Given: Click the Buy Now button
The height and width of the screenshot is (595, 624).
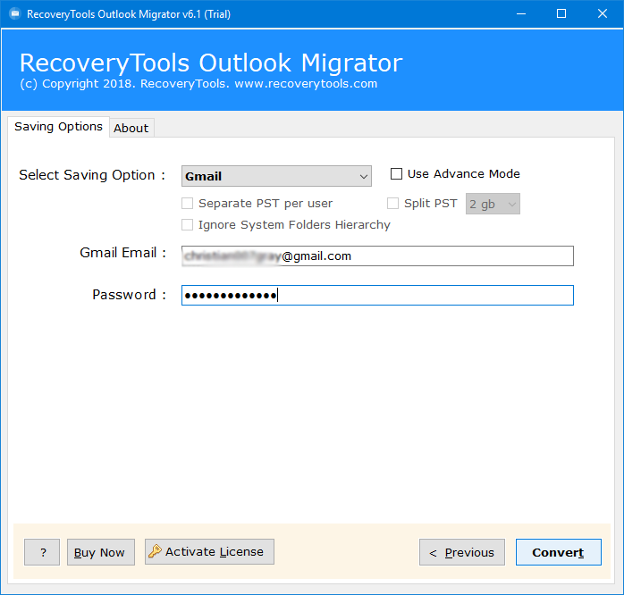Looking at the screenshot, I should pyautogui.click(x=101, y=552).
